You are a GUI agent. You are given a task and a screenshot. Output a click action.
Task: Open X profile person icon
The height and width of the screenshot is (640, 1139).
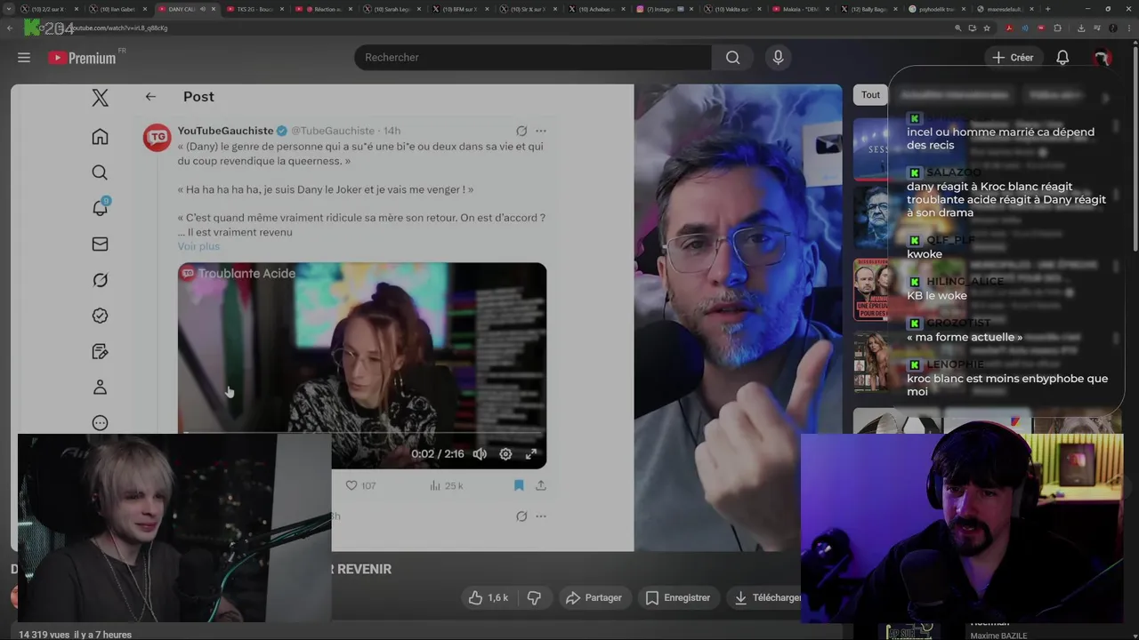coord(100,388)
